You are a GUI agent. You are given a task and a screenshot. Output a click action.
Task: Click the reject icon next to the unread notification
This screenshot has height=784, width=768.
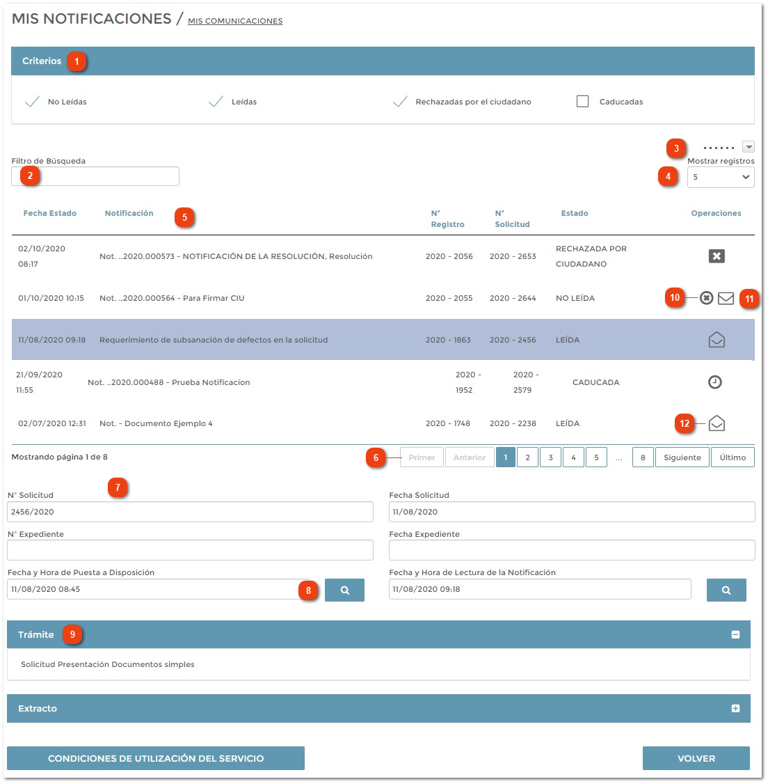tap(705, 298)
